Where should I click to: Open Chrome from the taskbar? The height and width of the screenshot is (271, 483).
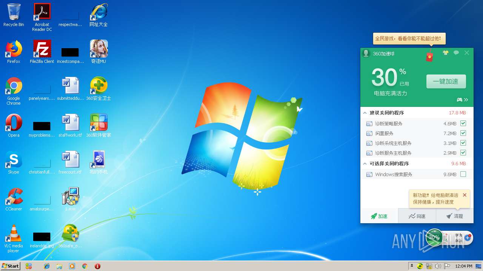pyautogui.click(x=85, y=266)
